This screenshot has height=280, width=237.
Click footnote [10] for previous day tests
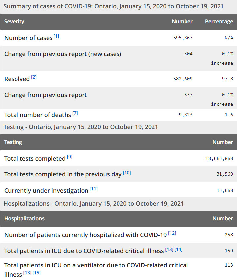click(127, 173)
